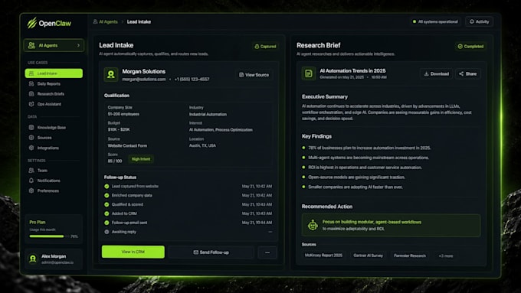This screenshot has width=521, height=293.
Task: Click the View in CRM button
Action: (x=133, y=252)
